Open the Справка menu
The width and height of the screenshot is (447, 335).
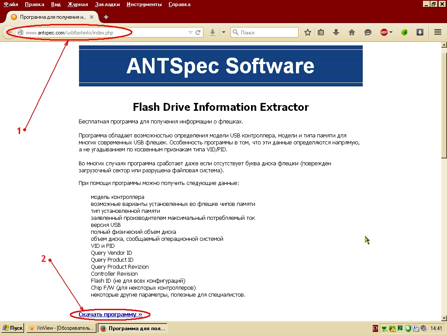click(179, 4)
